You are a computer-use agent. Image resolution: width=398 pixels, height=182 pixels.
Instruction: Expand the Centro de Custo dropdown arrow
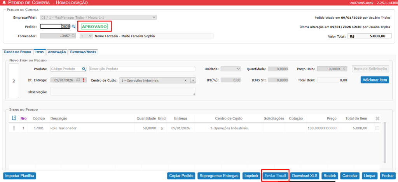(x=193, y=80)
